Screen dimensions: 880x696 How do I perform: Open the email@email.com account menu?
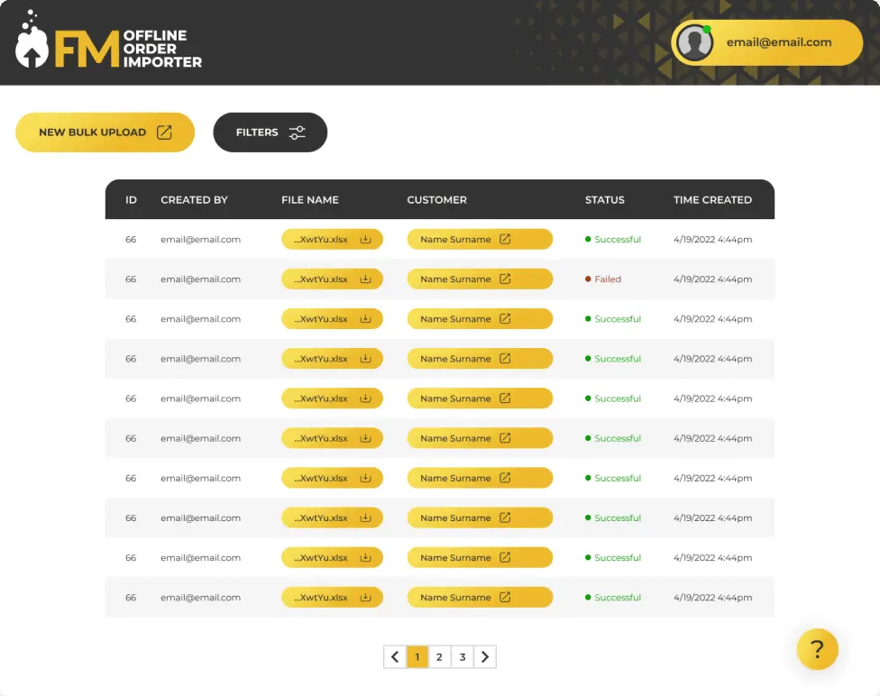[779, 42]
